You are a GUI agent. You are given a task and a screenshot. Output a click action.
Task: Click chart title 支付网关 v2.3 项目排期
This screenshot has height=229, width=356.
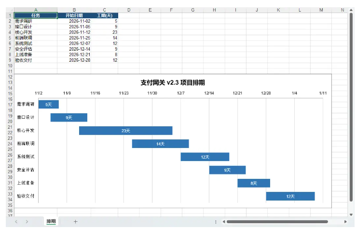(x=173, y=82)
